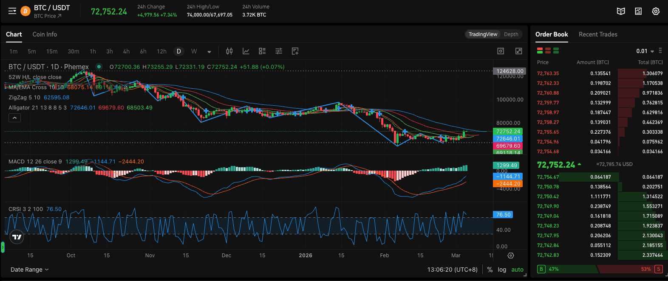
Task: Open the candlestick chart type selector
Action: pos(229,51)
